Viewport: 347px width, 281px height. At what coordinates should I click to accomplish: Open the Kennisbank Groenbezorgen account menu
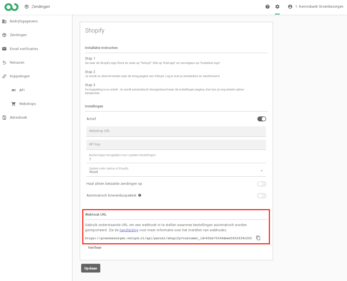319,7
